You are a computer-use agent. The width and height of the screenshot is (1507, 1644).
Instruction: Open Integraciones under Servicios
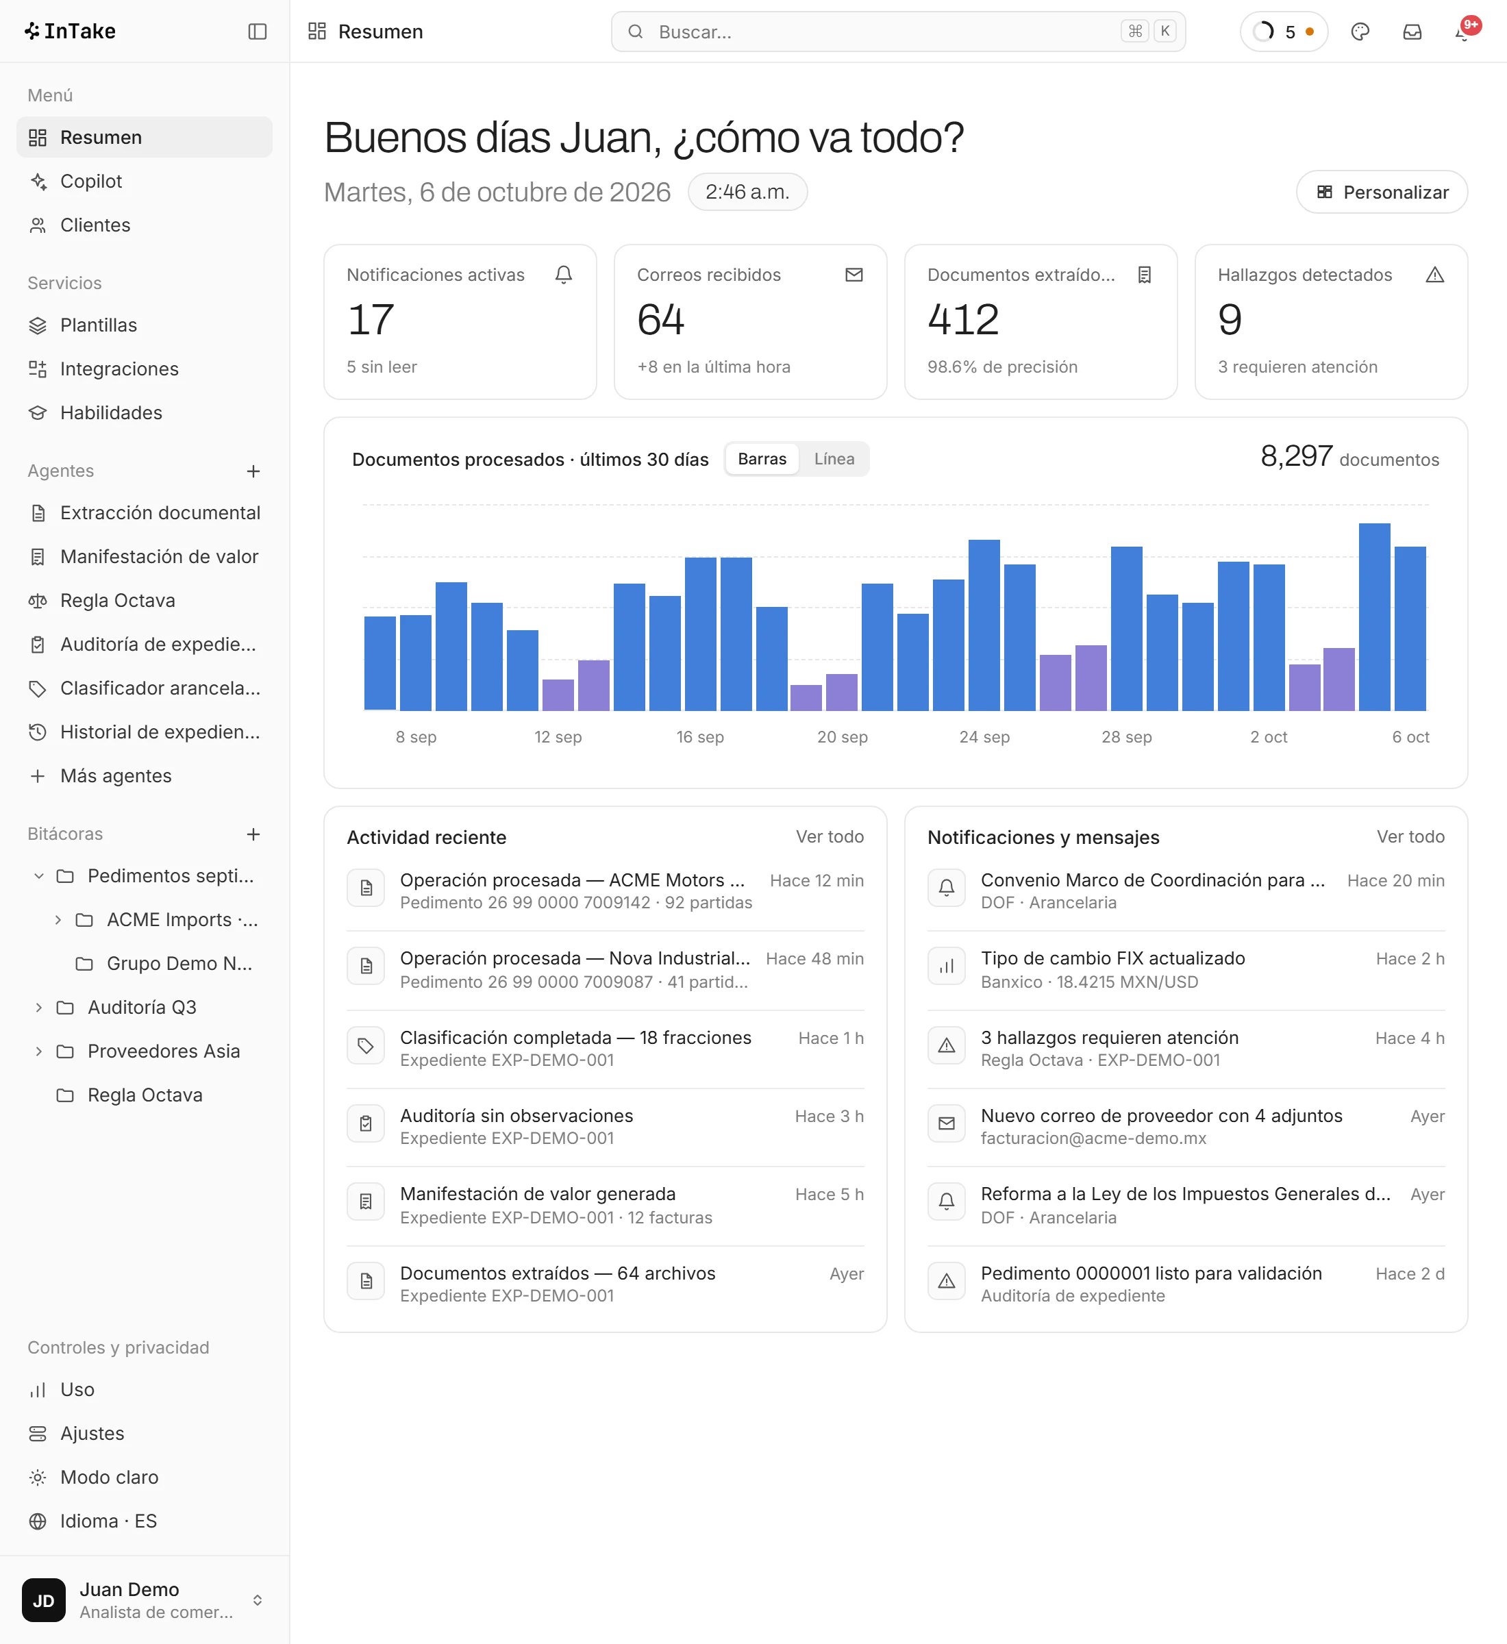145,369
